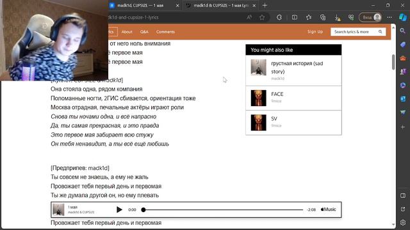Viewport: 410px width, 230px height.
Task: Open the Favorites list icon
Action: 309,17
